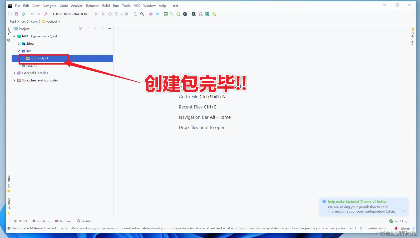Viewport: 420px width, 238px height.
Task: Open the Edit menu
Action: click(x=26, y=6)
